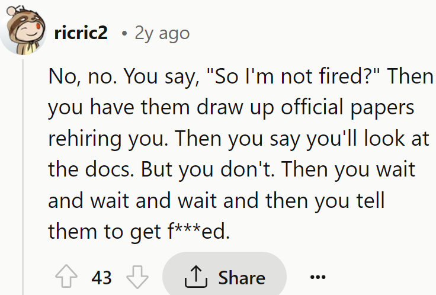This screenshot has height=295, width=436.
Task: Click the sentence "But you don't."
Action: (208, 169)
